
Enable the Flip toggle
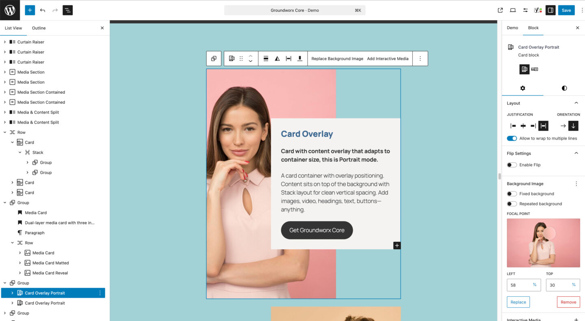click(512, 165)
